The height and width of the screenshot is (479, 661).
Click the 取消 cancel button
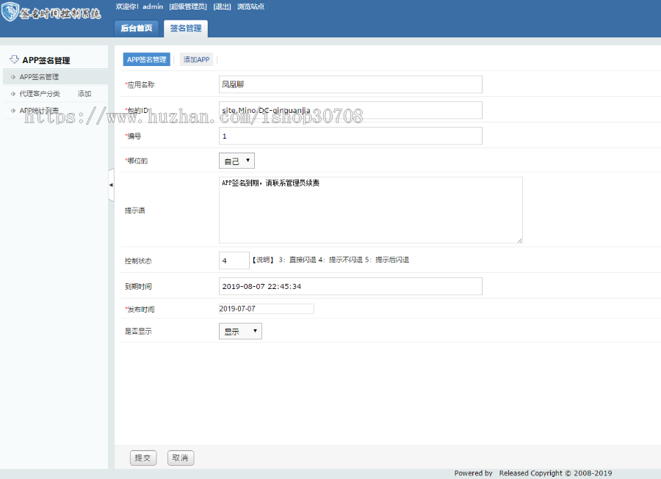tap(180, 457)
